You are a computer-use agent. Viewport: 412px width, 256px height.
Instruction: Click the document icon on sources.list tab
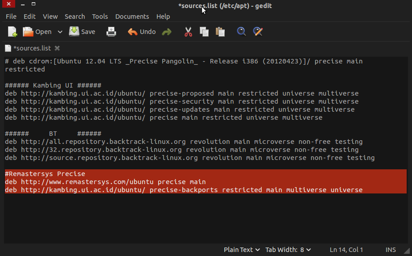click(x=8, y=48)
